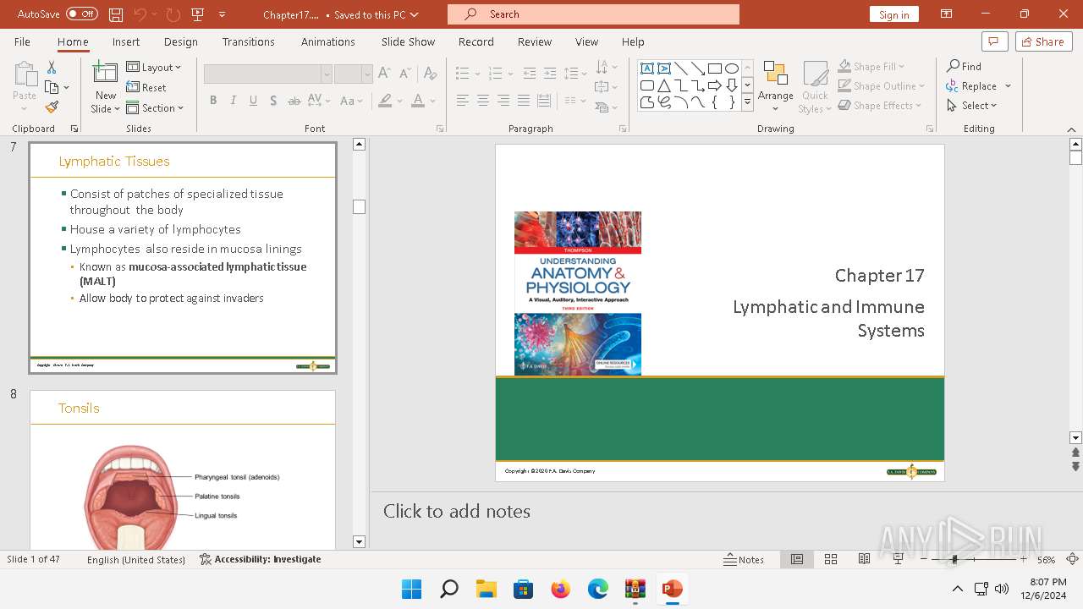Click the Share button

click(1043, 41)
